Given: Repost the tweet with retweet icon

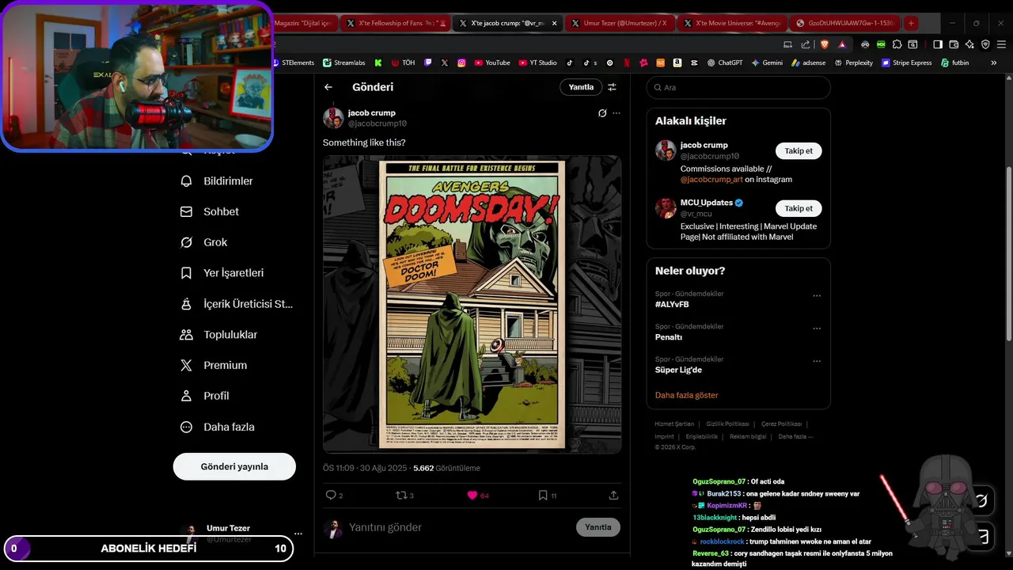Looking at the screenshot, I should tap(400, 495).
